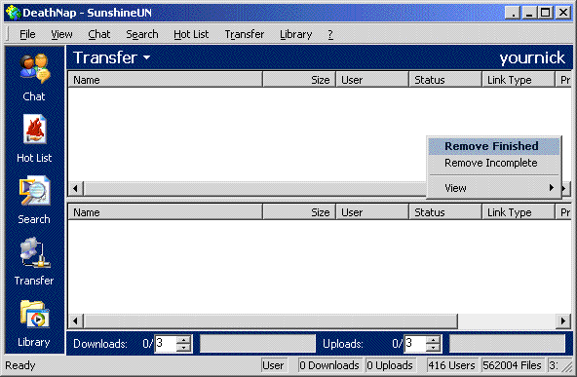This screenshot has height=377, width=577.
Task: Open the View menu in menu bar
Action: coord(61,34)
